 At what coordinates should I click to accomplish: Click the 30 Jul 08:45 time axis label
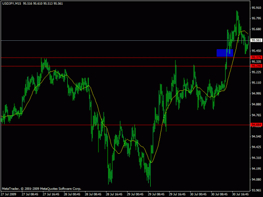point(219,194)
